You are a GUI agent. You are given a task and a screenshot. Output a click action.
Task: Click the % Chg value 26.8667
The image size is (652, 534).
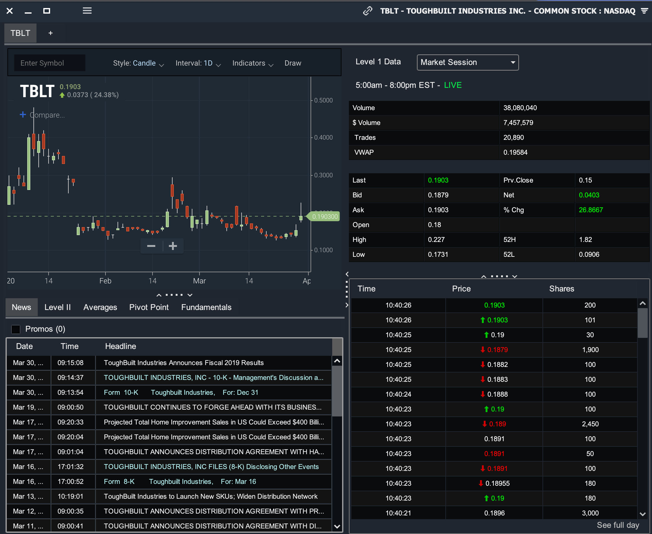[591, 210]
